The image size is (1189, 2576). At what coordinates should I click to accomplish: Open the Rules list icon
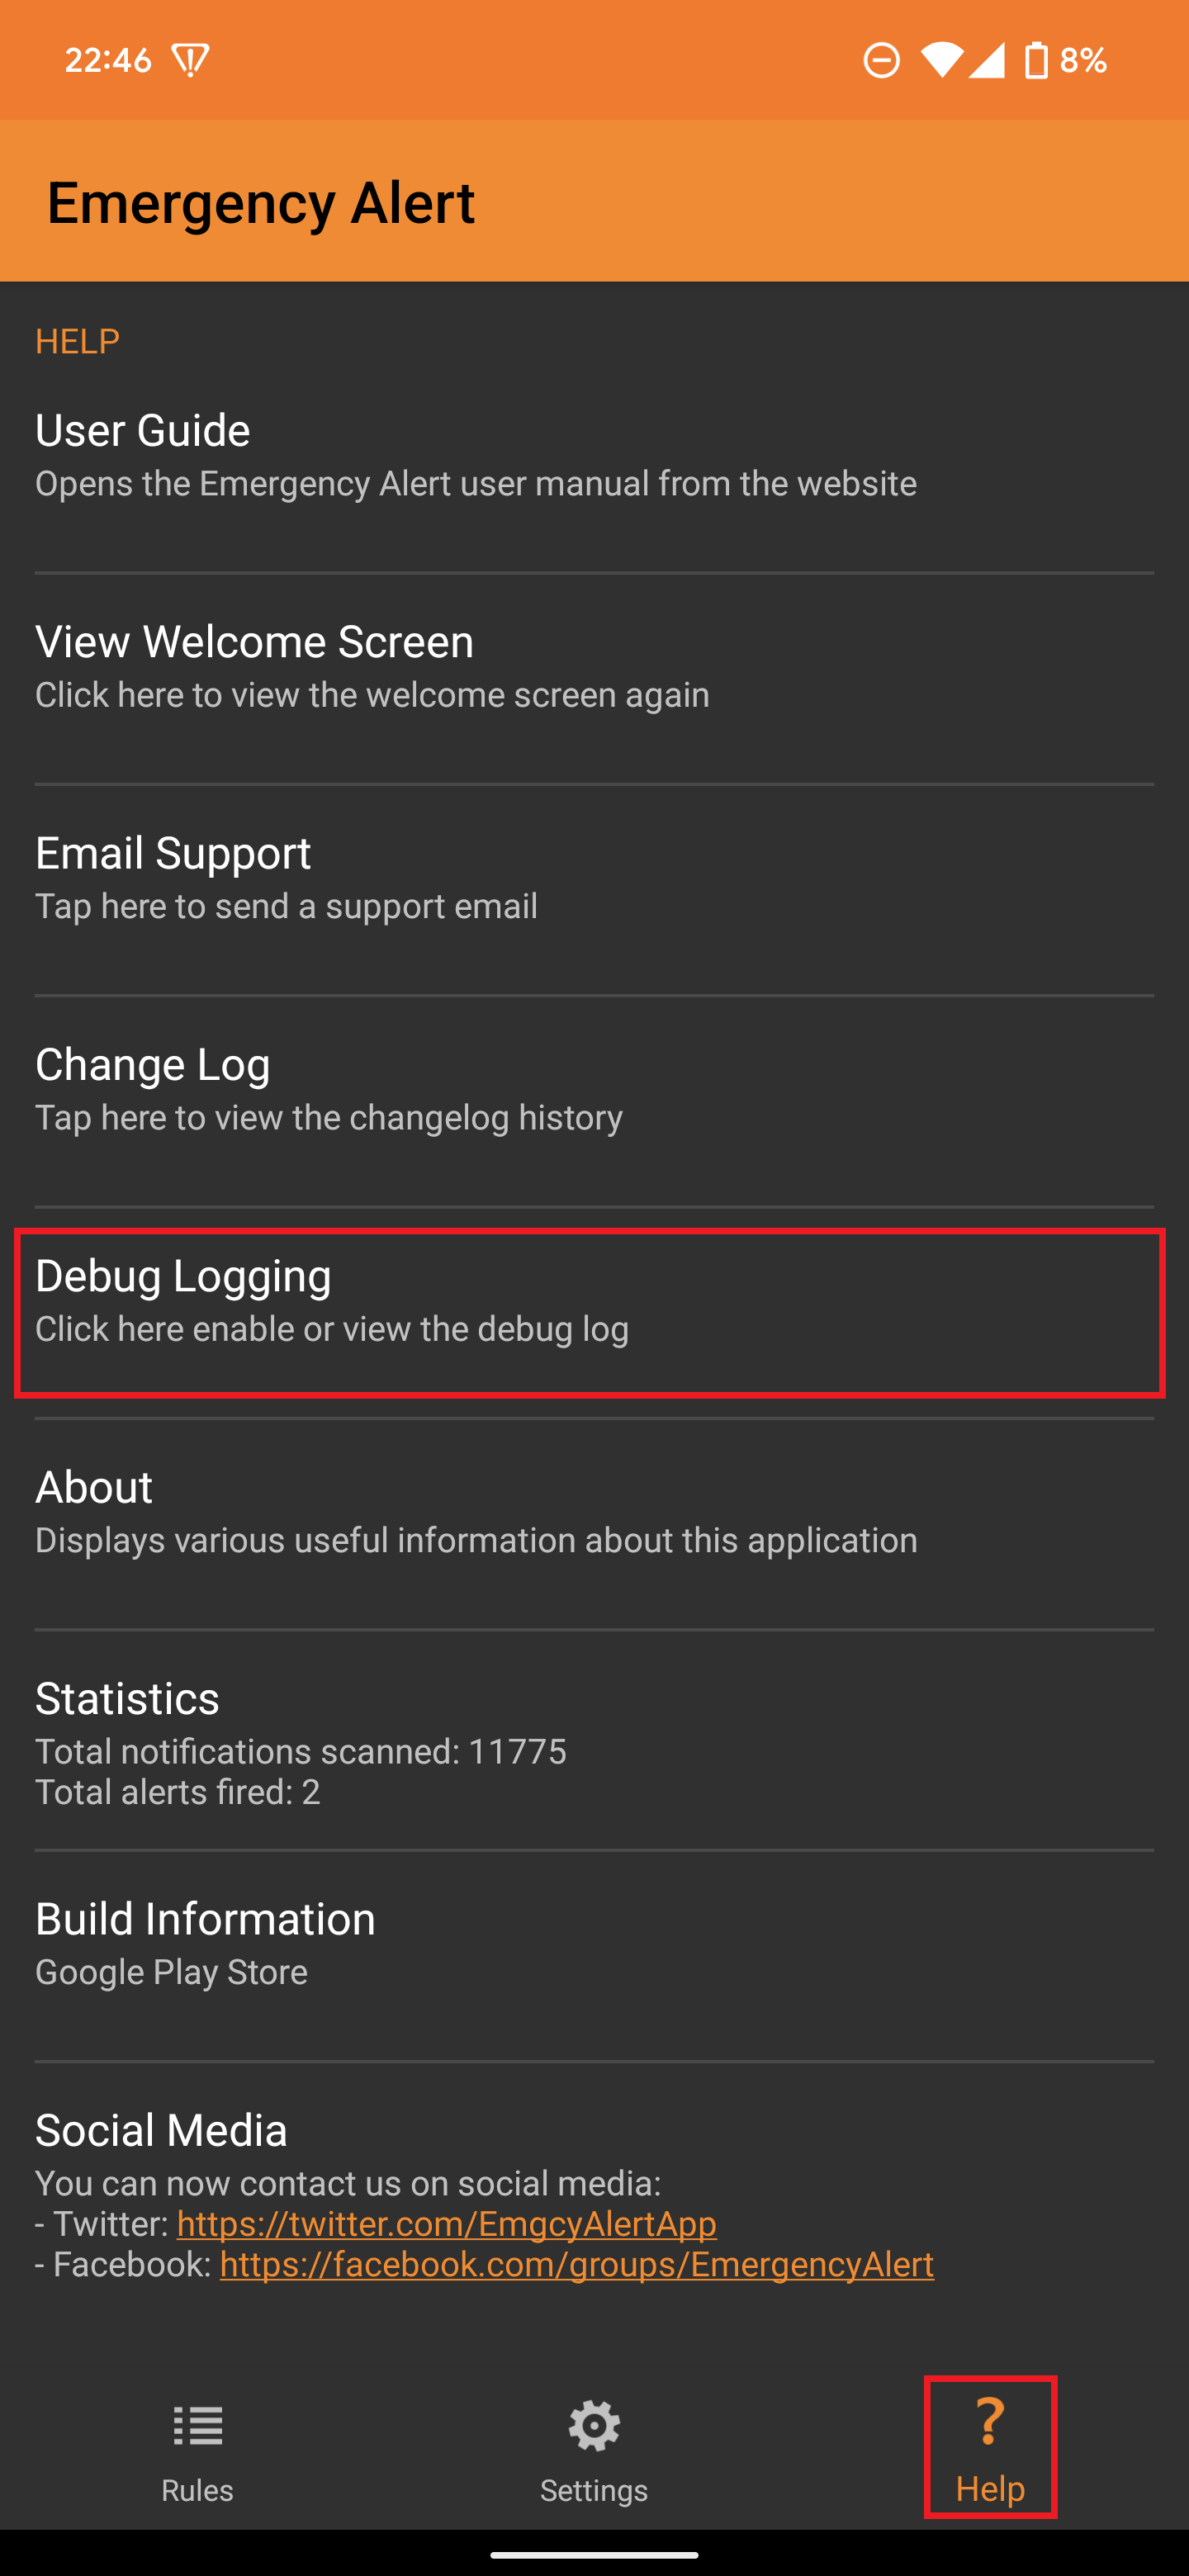click(197, 2425)
